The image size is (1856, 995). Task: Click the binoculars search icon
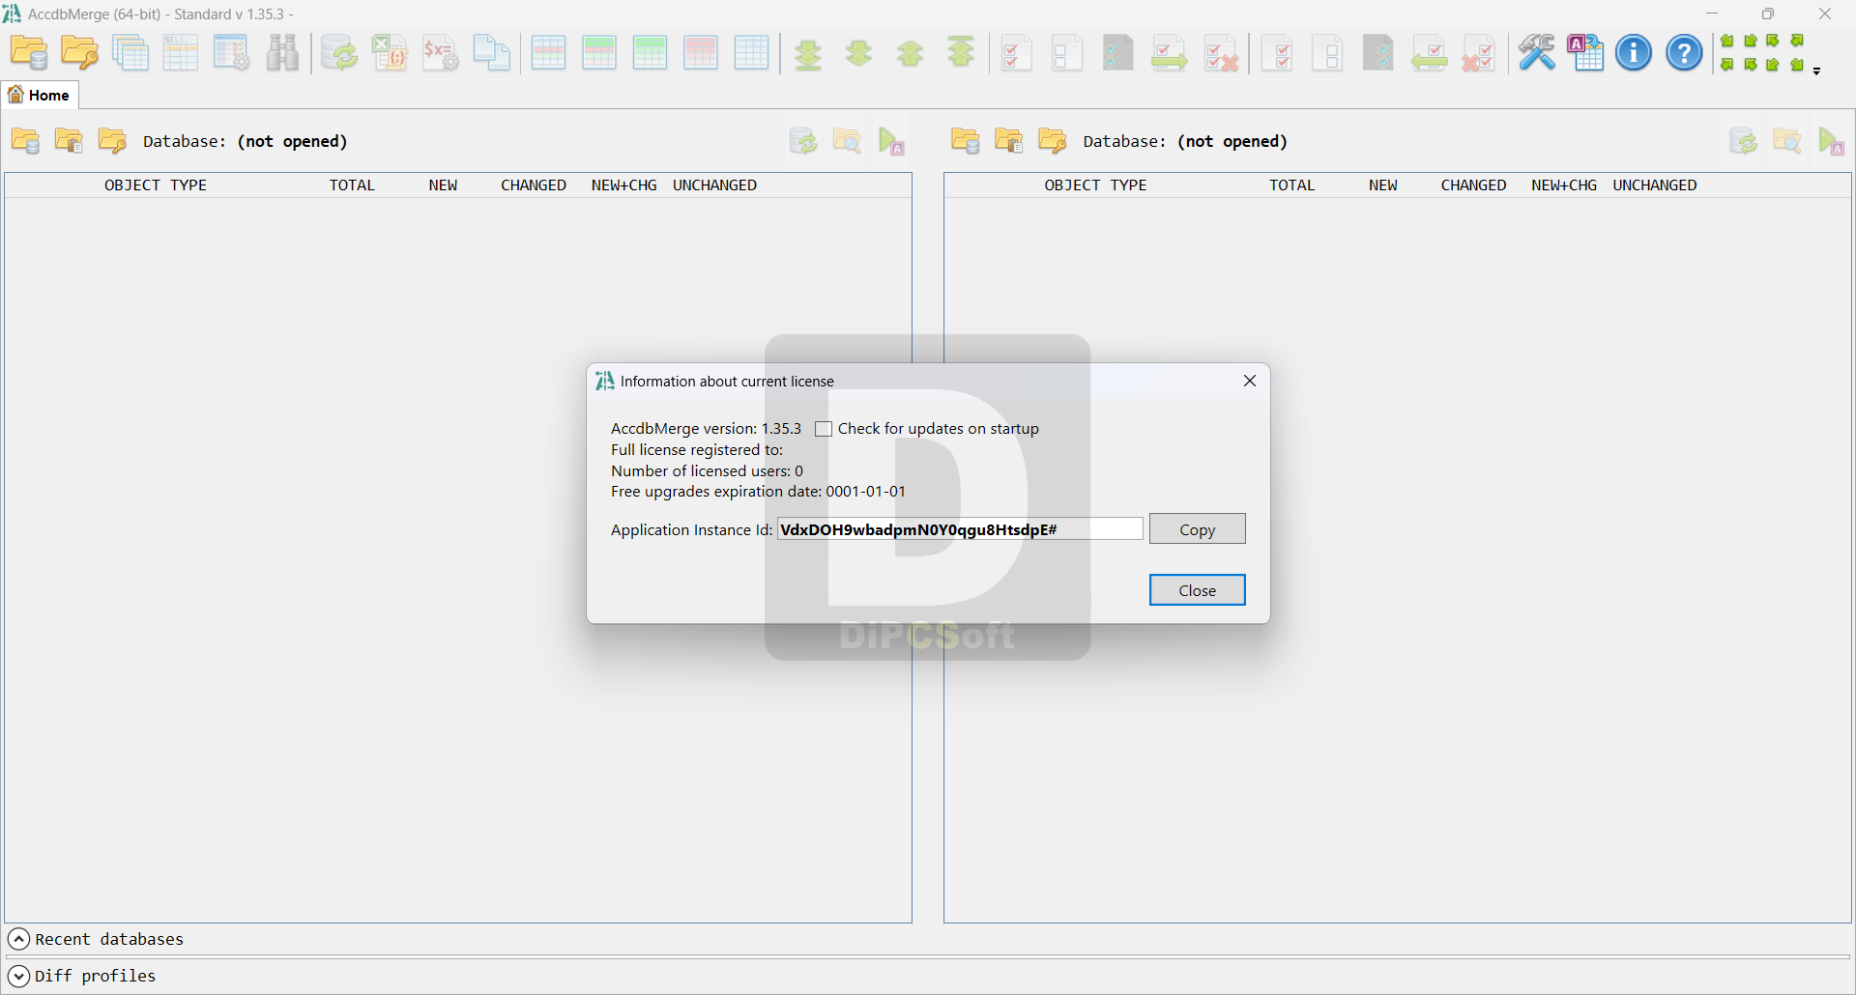[282, 53]
